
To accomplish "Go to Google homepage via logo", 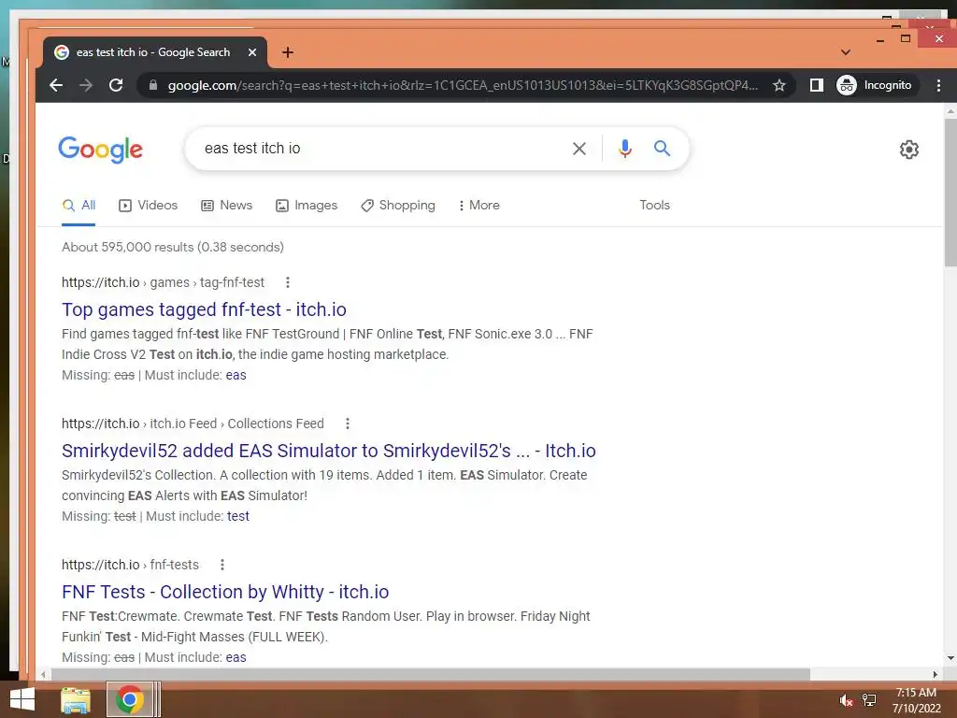I will pos(101,150).
